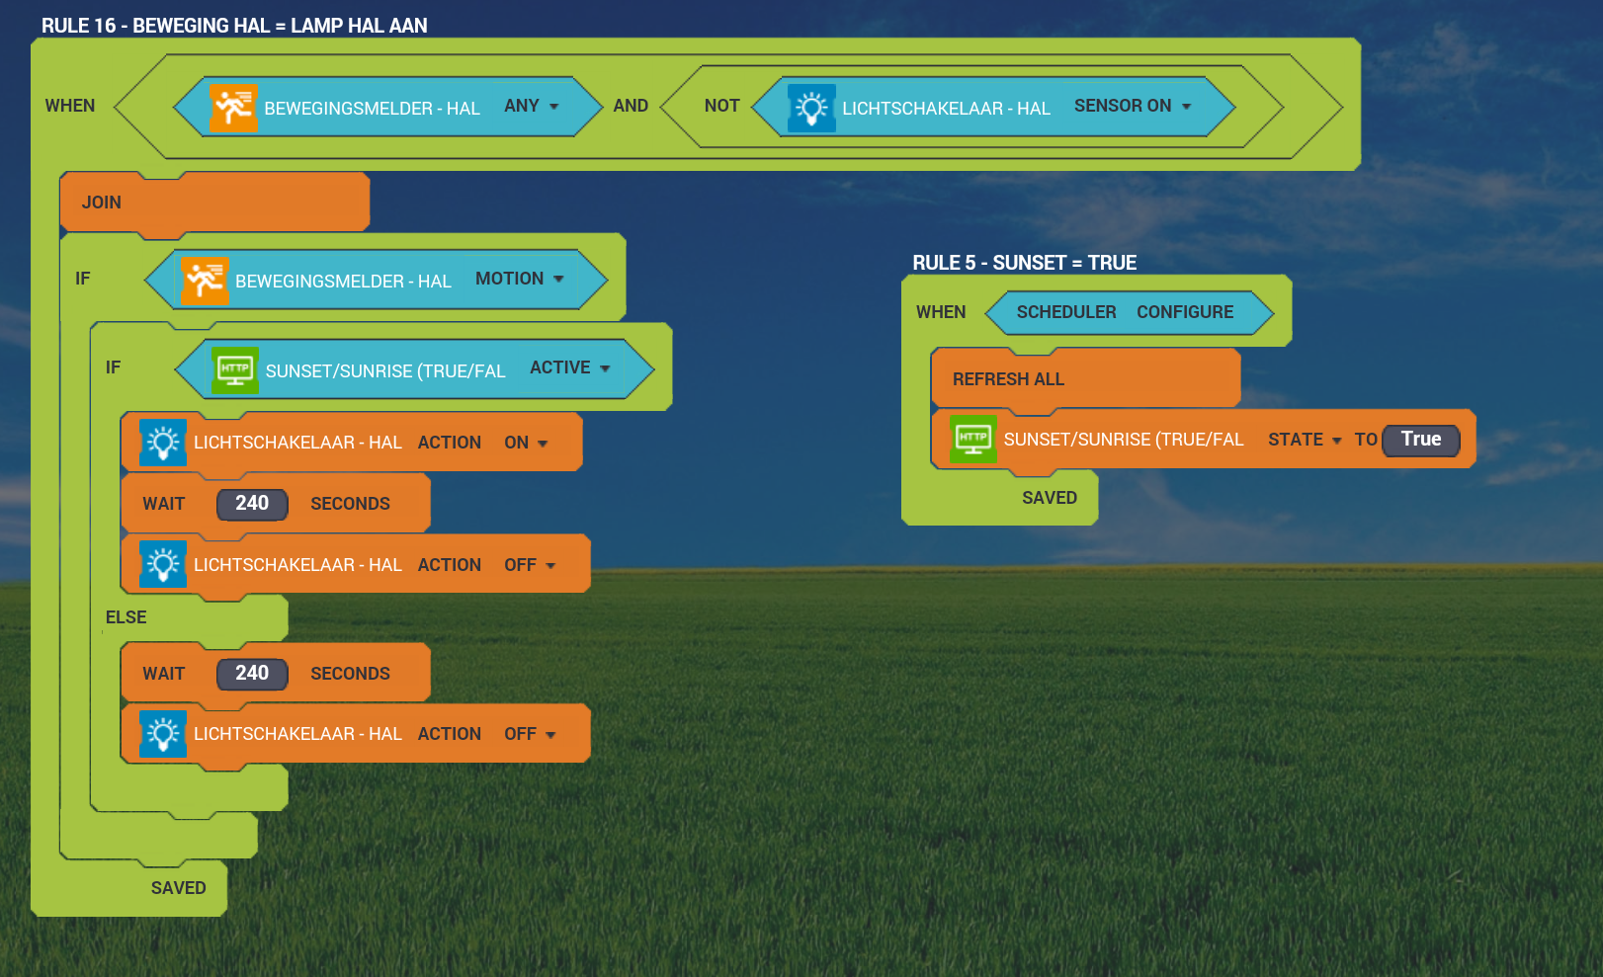Edit the 240 seconds value under ELSE
Image resolution: width=1603 pixels, height=977 pixels.
252,674
